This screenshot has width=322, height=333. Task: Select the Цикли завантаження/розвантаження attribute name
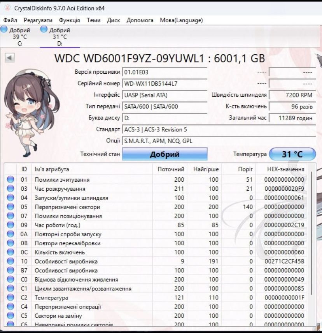coord(83,289)
